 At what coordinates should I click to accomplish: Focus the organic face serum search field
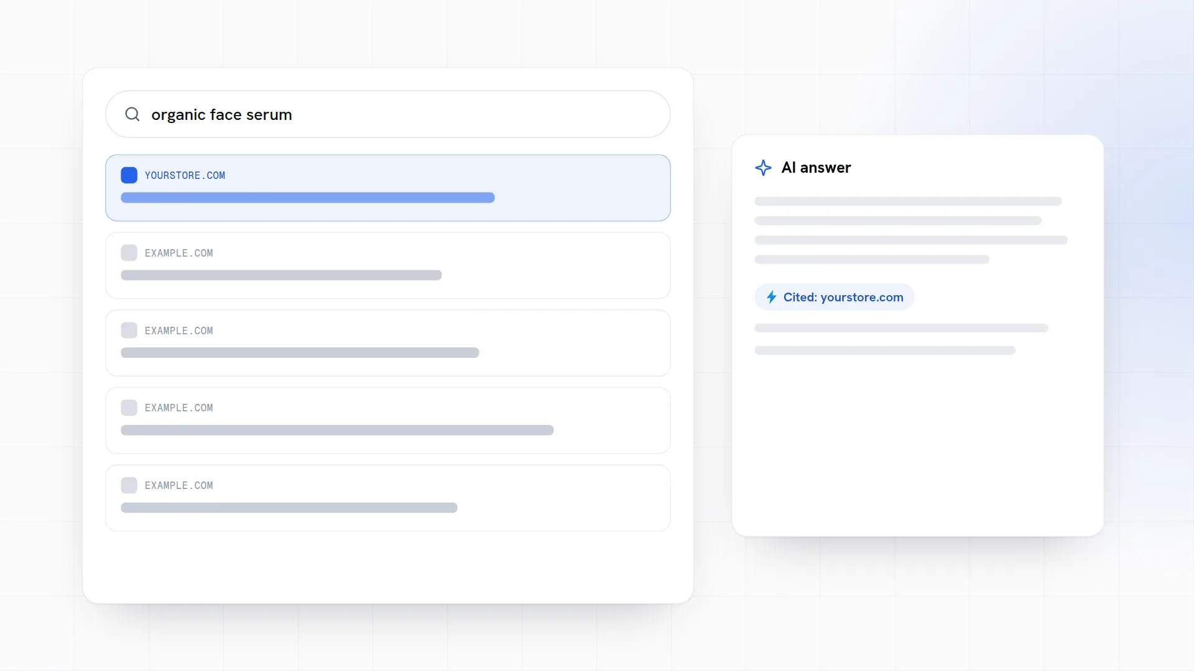tap(387, 114)
